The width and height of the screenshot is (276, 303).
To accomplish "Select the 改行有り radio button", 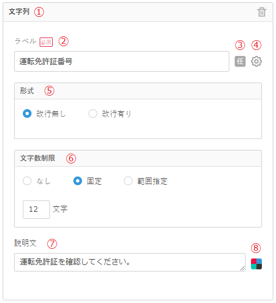I will click(x=93, y=113).
